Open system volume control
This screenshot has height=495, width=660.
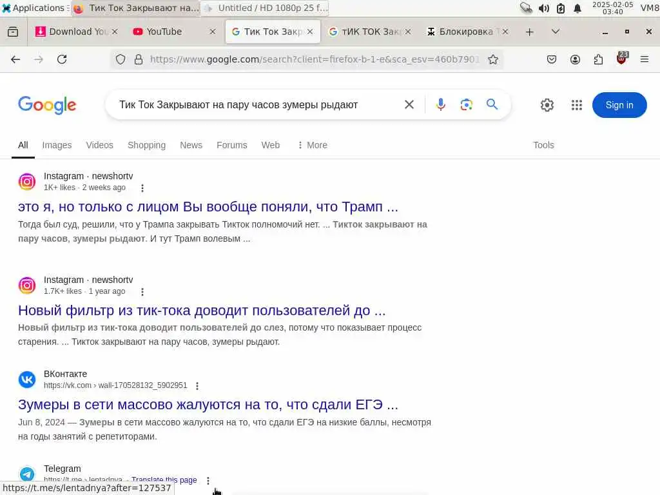544,8
